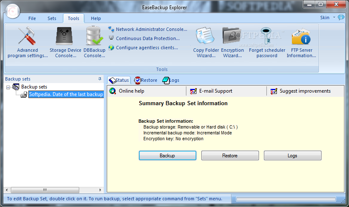Click the Suggest improvements icon
This screenshot has width=349, height=207.
pos(274,91)
